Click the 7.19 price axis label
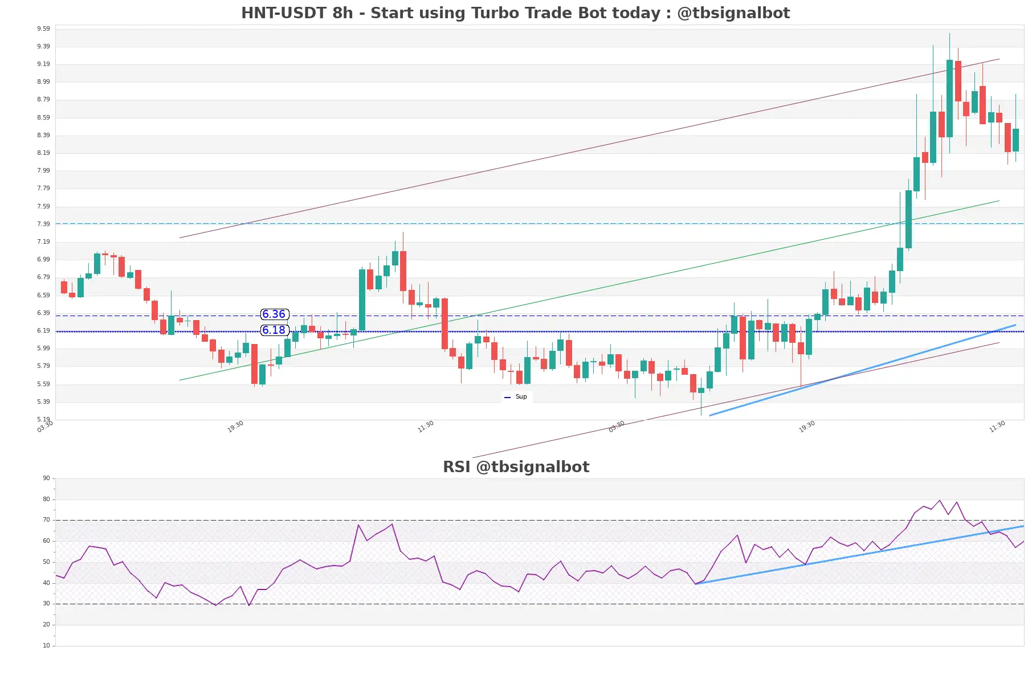The image size is (1032, 688). [43, 241]
